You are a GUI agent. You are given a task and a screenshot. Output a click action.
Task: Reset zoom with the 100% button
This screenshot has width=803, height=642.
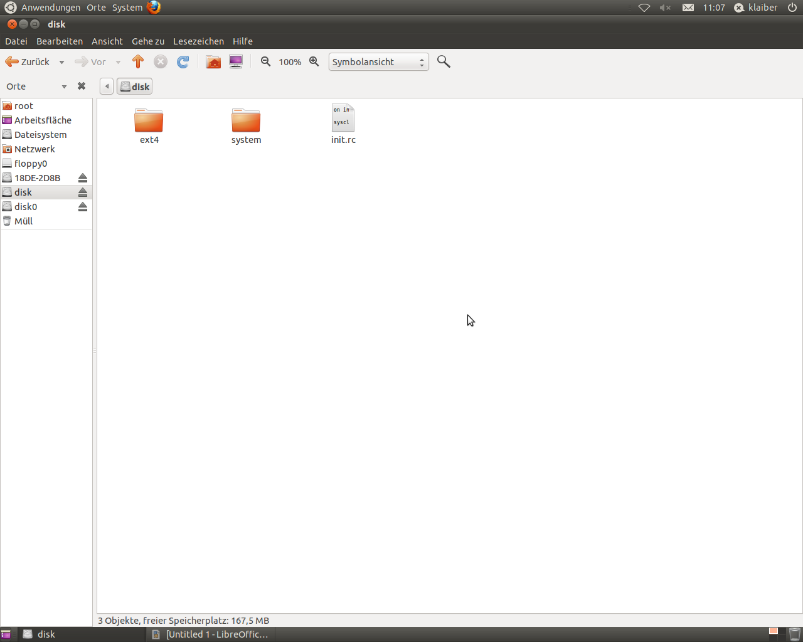(290, 62)
